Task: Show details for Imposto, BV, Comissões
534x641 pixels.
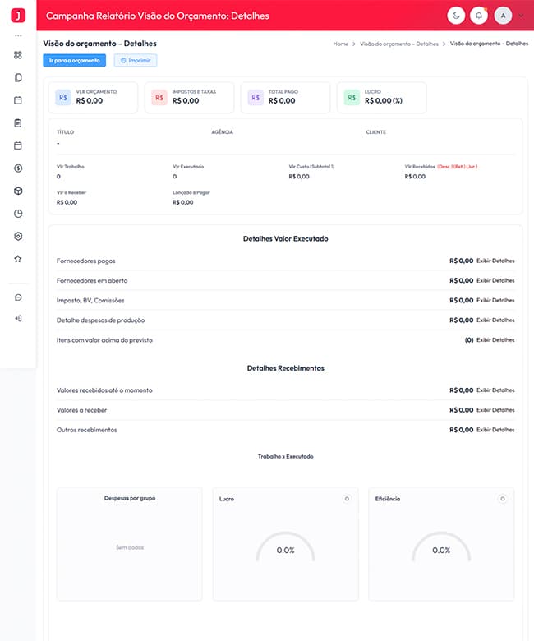Action: [x=495, y=301]
